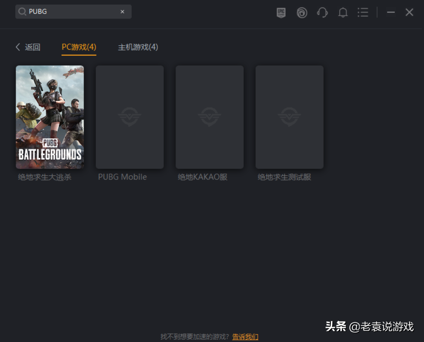The width and height of the screenshot is (424, 342).
Task: Select the PUBG Mobile game card
Action: (130, 117)
